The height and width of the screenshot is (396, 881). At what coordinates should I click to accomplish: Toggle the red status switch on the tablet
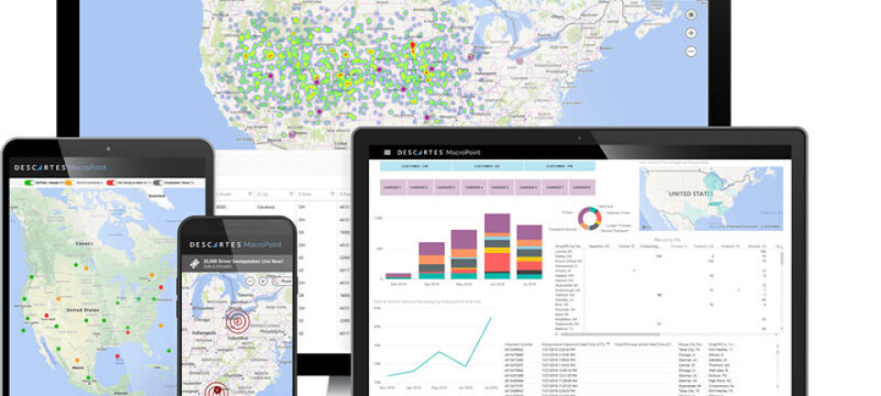click(111, 183)
